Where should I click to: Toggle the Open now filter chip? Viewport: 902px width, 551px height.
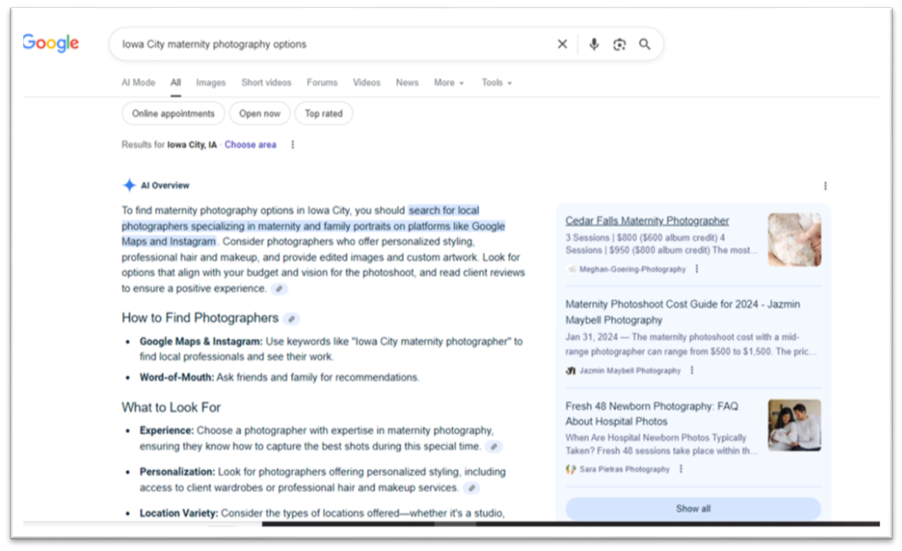(x=260, y=114)
